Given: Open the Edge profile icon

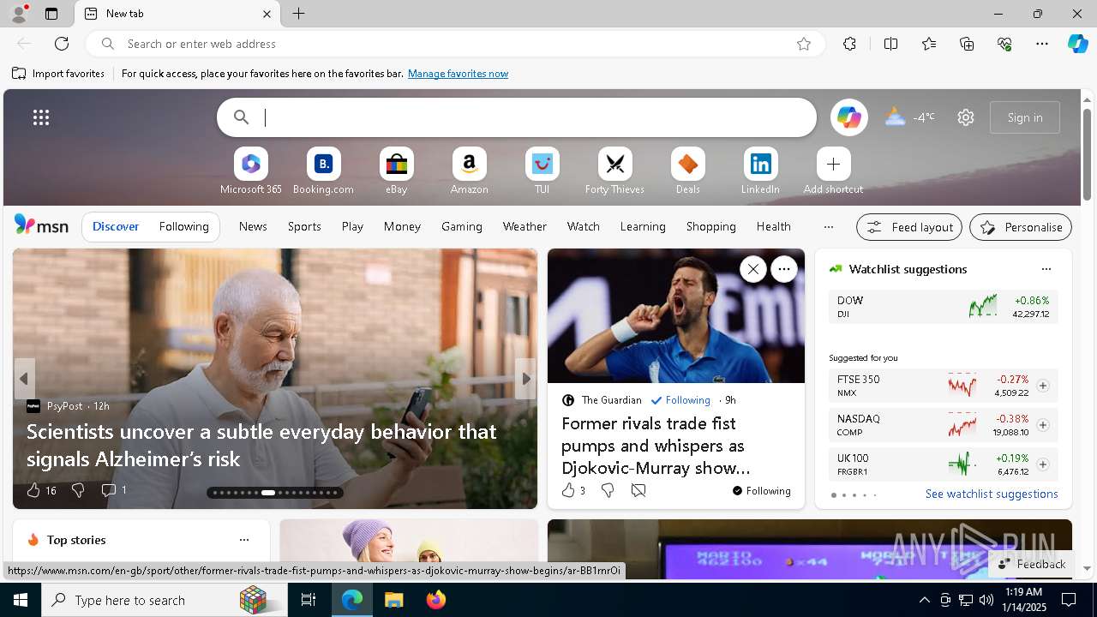Looking at the screenshot, I should point(18,14).
